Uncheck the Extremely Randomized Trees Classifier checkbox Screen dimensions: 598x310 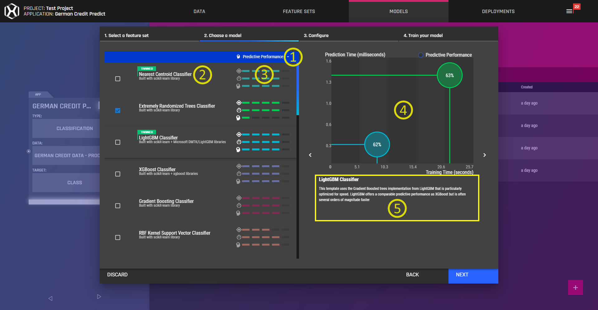click(x=118, y=110)
